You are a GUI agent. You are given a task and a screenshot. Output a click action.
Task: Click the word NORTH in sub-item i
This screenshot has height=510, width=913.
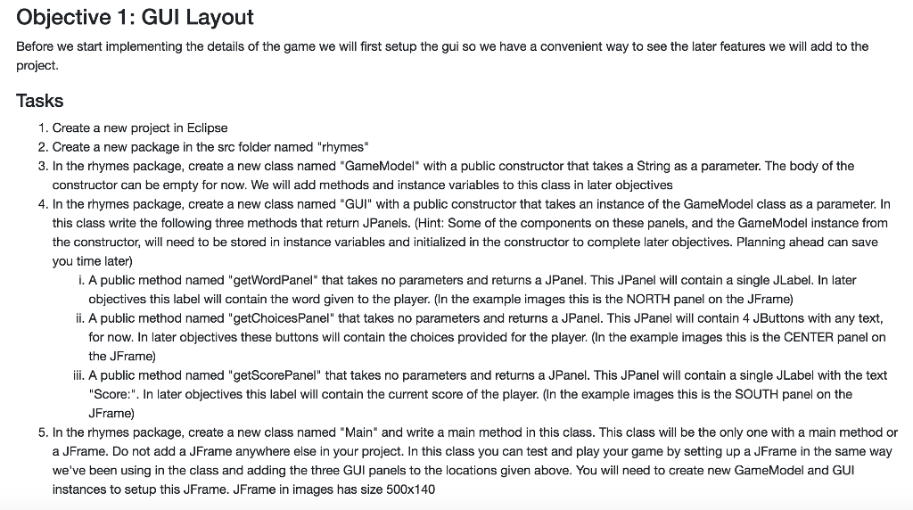pyautogui.click(x=648, y=300)
